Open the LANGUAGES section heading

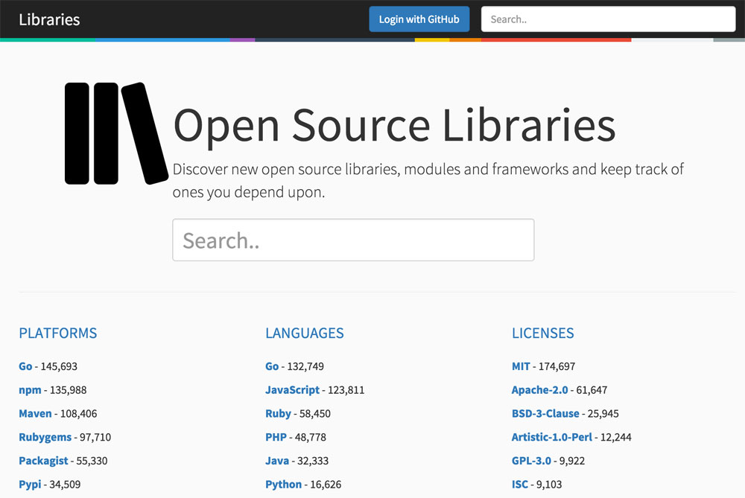(x=305, y=333)
